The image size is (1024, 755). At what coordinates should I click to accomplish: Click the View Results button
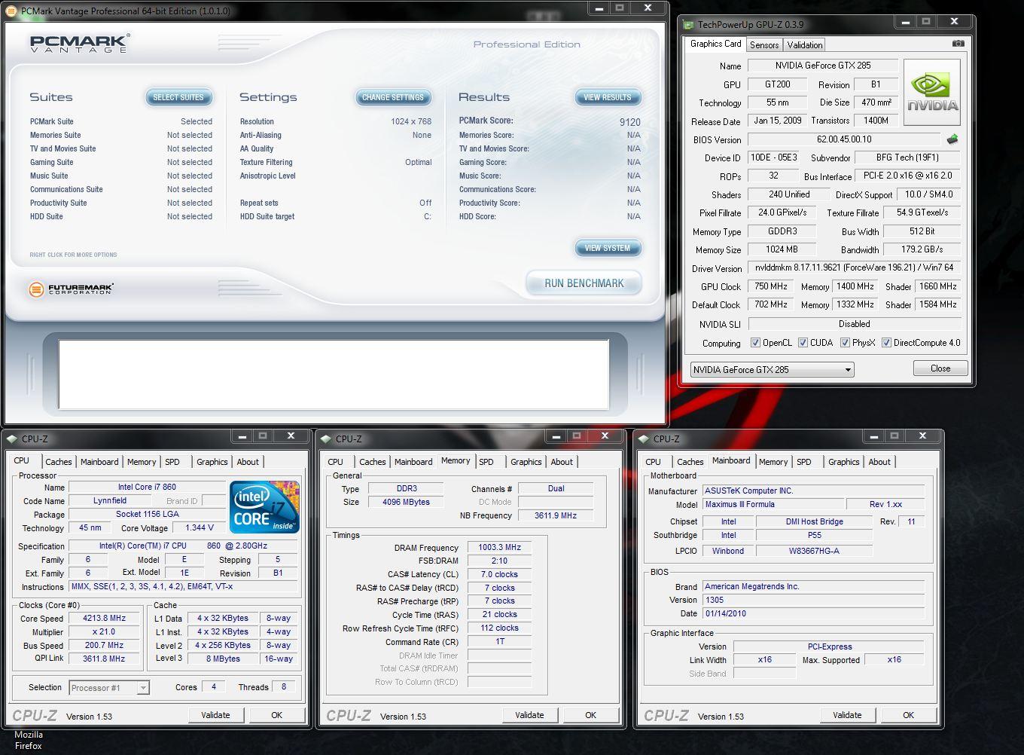(x=608, y=97)
